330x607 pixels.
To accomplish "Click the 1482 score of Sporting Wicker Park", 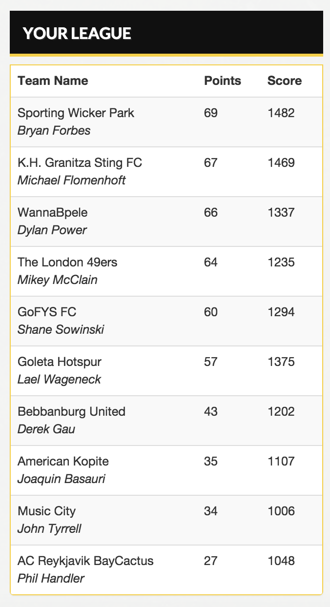I will click(281, 113).
